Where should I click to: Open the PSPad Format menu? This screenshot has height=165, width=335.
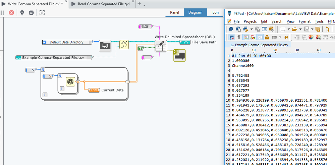click(305, 21)
